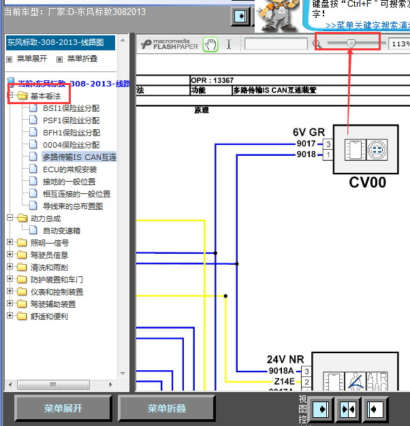Expand the 驾驶员信息 folder
This screenshot has width=410, height=426.
tap(10, 255)
